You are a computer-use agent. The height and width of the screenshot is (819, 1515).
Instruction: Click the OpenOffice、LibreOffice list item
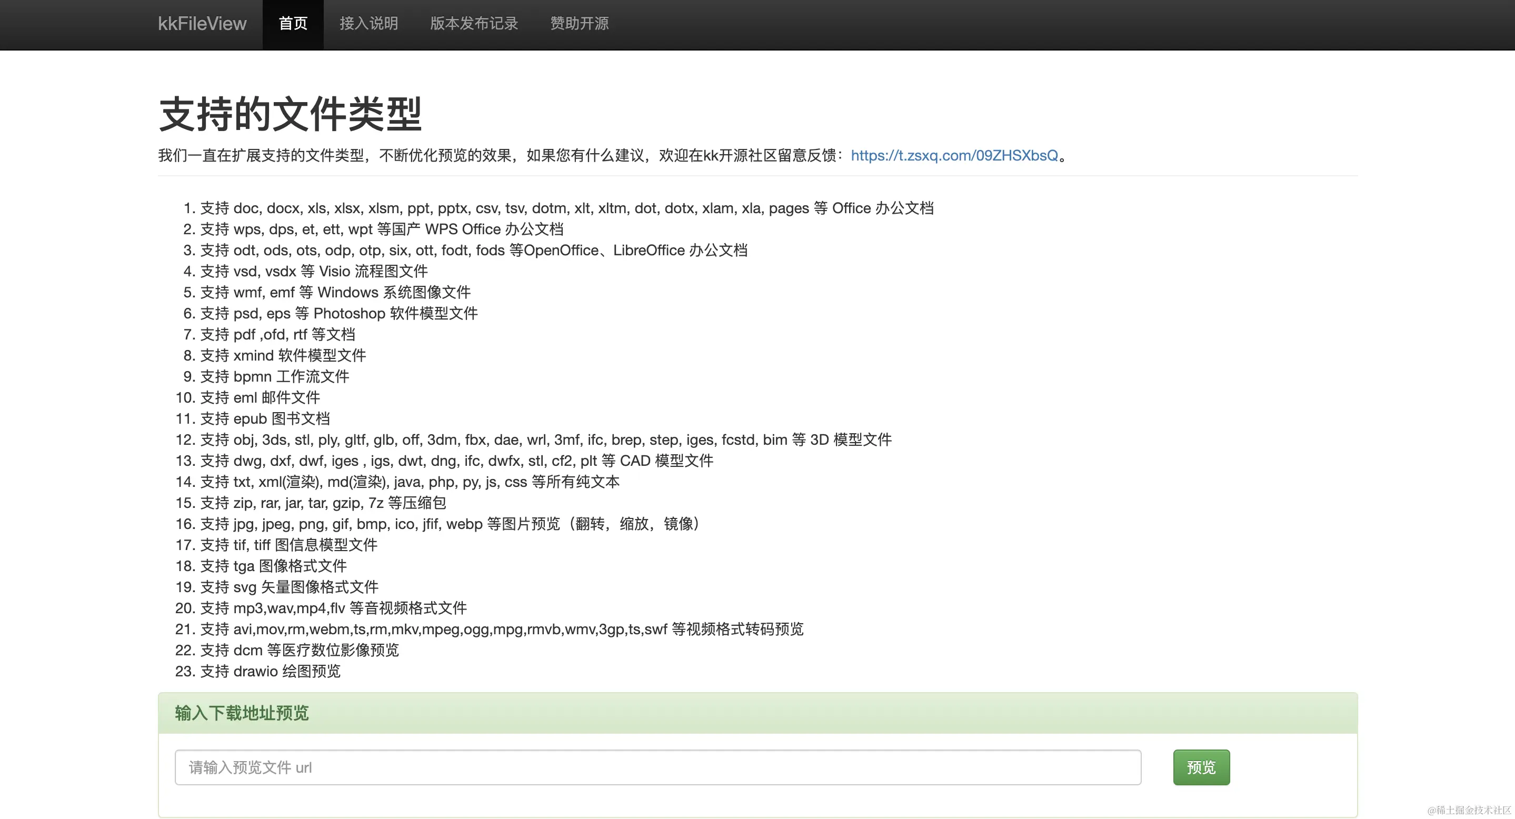(x=474, y=251)
